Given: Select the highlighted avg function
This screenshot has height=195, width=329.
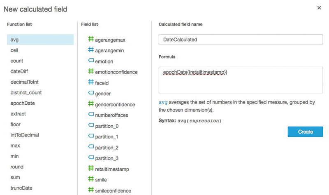Looking at the screenshot, I should (x=40, y=40).
